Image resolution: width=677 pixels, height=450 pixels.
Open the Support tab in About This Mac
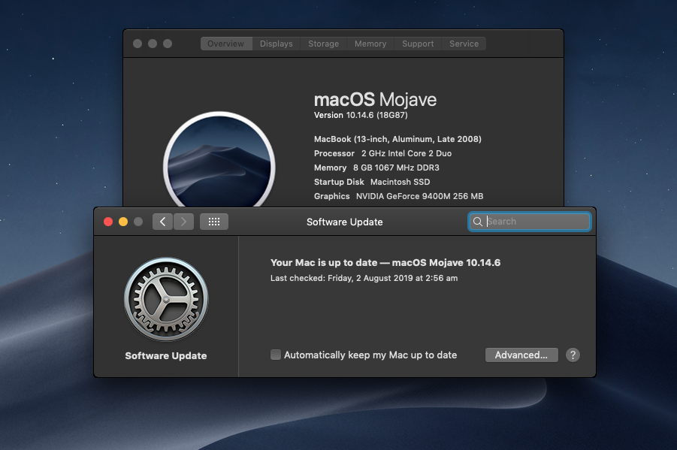click(x=418, y=44)
